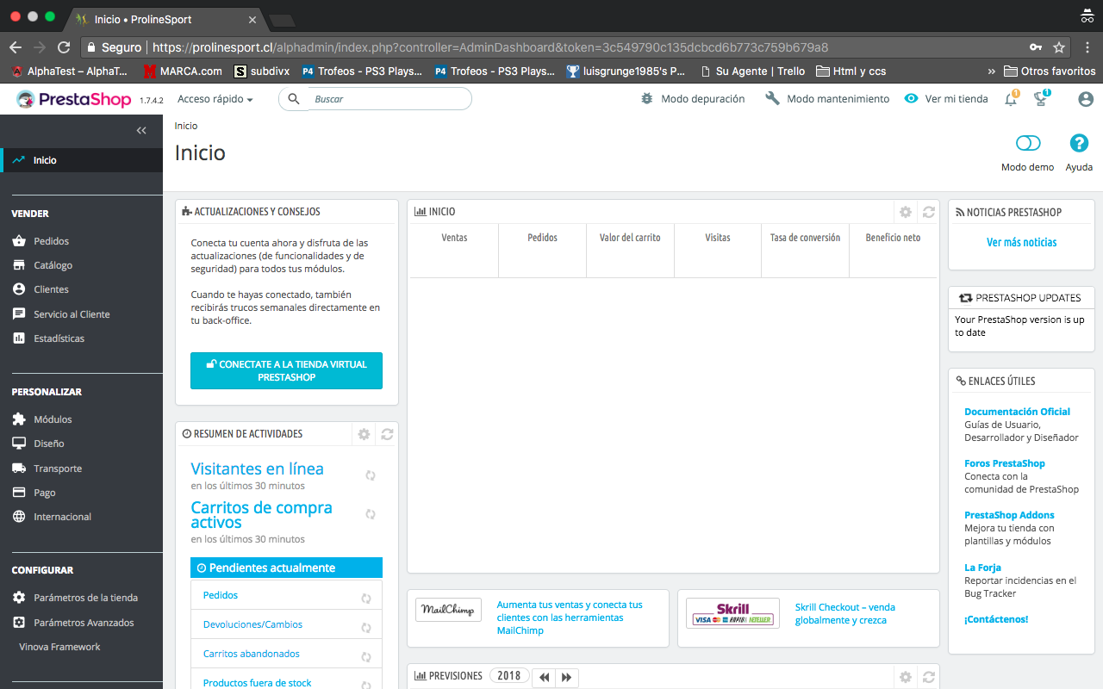Open the Ayuda help icon
The width and height of the screenshot is (1103, 689).
tap(1079, 143)
